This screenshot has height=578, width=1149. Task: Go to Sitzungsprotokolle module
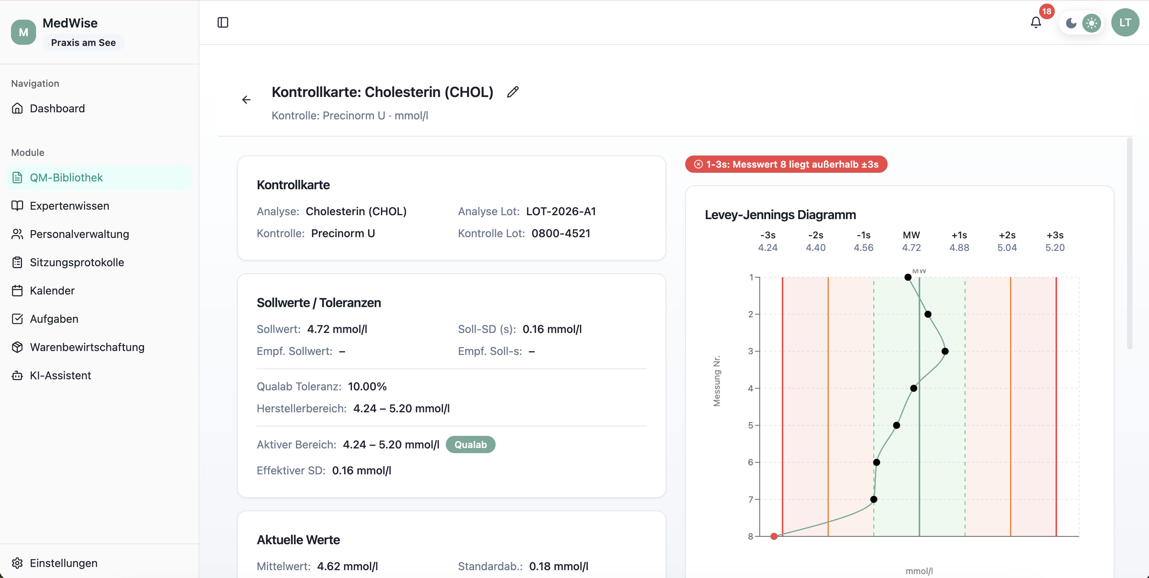[77, 262]
